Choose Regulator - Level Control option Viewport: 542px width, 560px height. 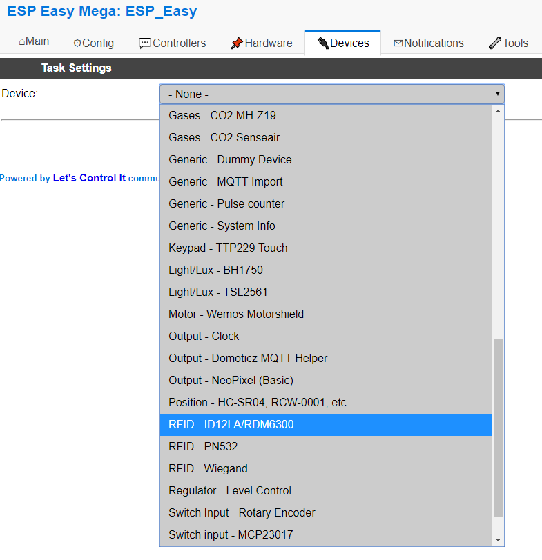coord(230,490)
